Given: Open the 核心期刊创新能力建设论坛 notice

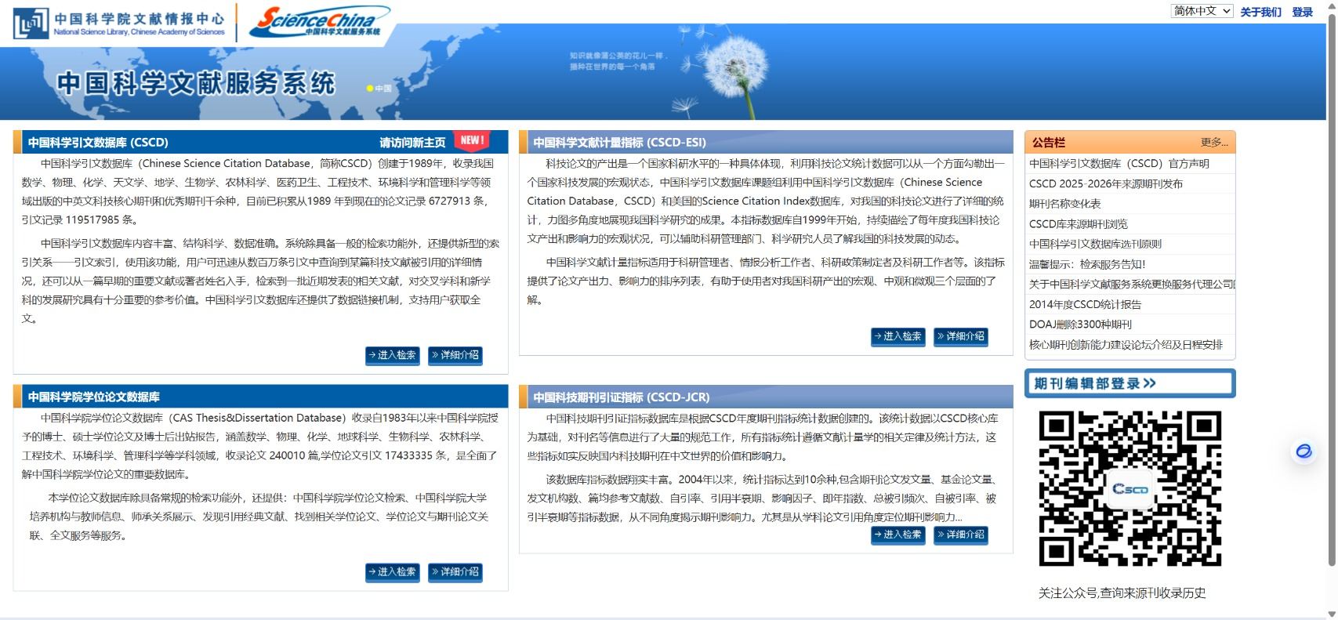Looking at the screenshot, I should [x=1126, y=345].
